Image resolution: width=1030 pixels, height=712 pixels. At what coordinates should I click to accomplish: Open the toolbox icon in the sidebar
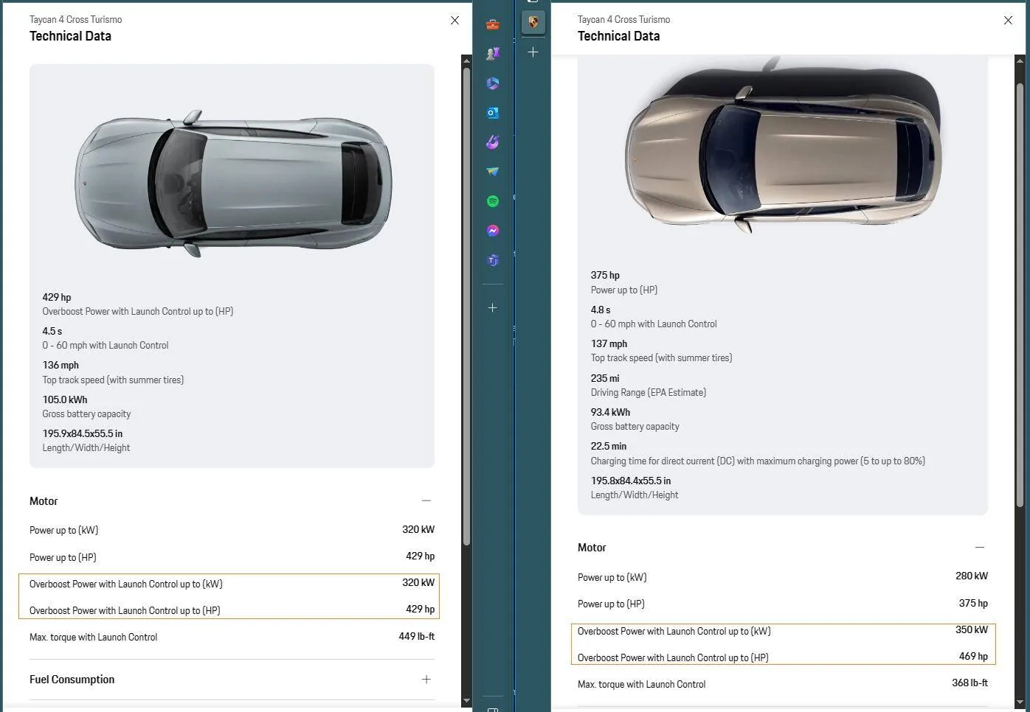[x=493, y=24]
